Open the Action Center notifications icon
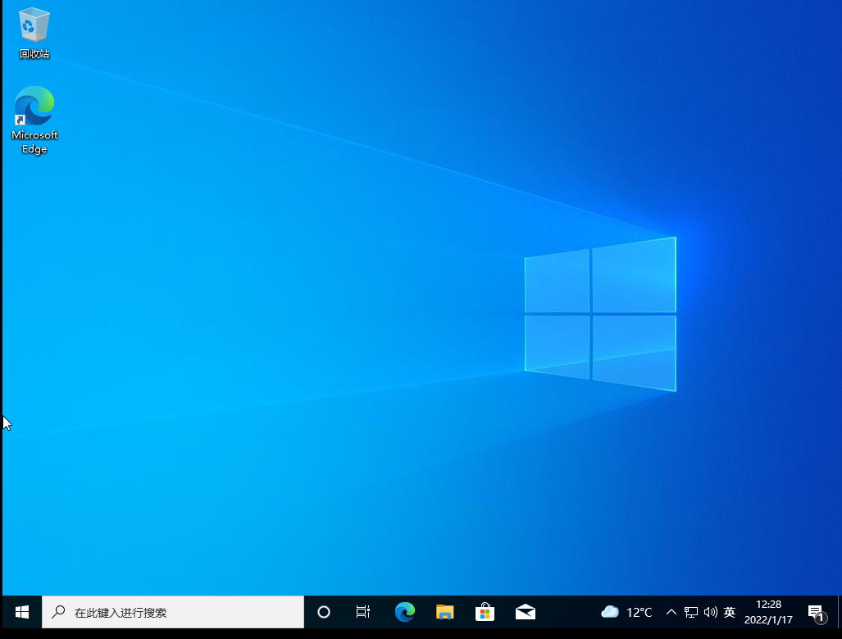Viewport: 842px width, 639px height. (x=817, y=612)
